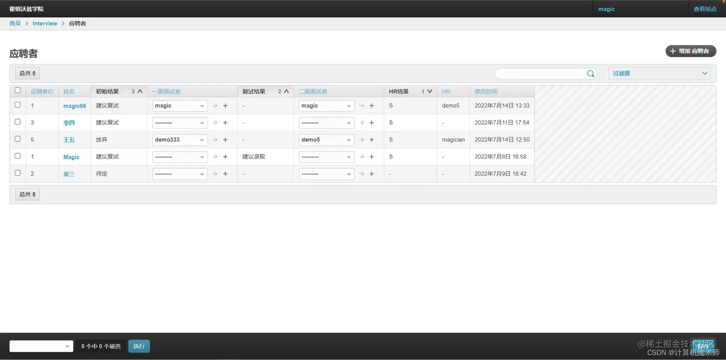The width and height of the screenshot is (726, 360).
Task: Click arrow icon beside 王五's demo5 select
Action: tap(362, 140)
